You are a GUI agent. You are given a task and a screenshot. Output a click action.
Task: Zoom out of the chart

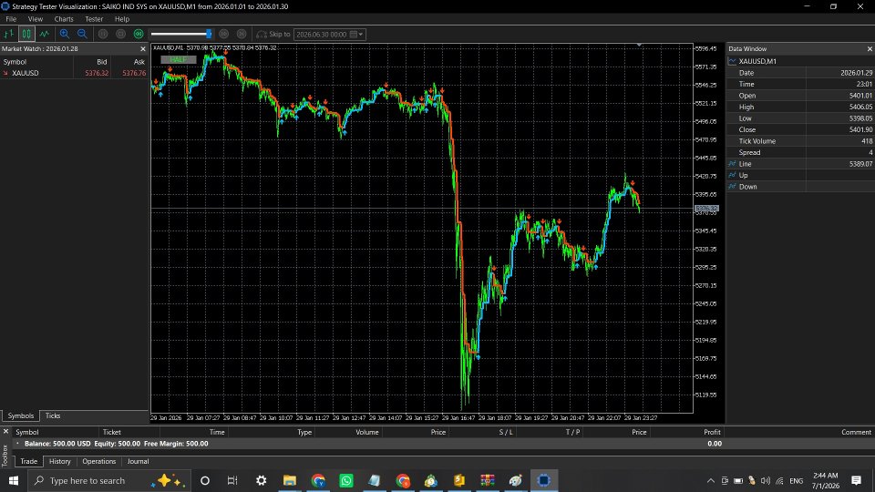pos(82,34)
